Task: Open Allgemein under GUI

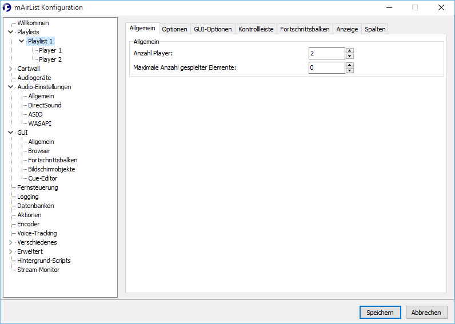Action: [41, 142]
